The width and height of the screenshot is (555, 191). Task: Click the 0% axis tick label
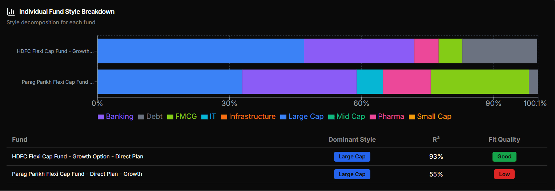click(97, 103)
